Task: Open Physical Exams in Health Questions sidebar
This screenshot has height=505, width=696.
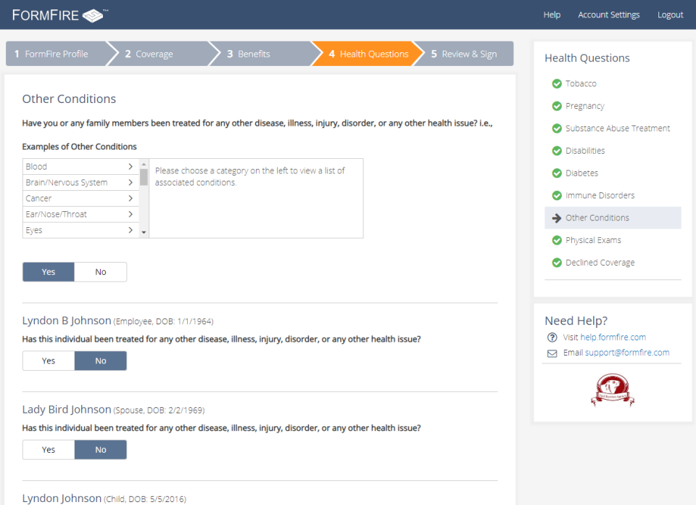Action: coord(593,240)
